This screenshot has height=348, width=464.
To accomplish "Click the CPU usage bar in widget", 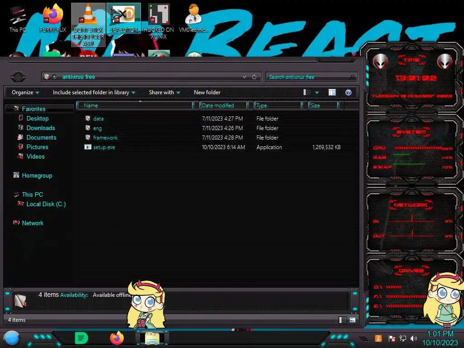I will tap(418, 148).
